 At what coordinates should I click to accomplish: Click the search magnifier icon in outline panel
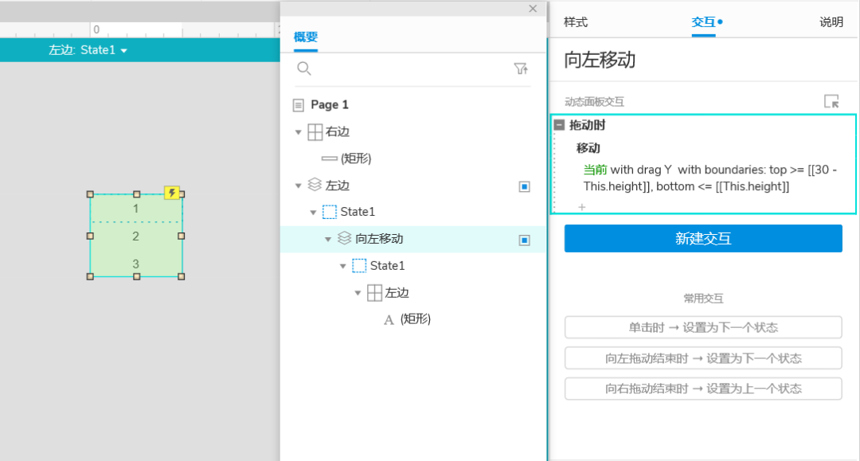click(304, 68)
